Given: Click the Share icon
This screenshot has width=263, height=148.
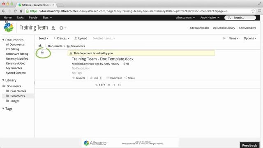Looking at the screenshot, I should click(125, 78).
